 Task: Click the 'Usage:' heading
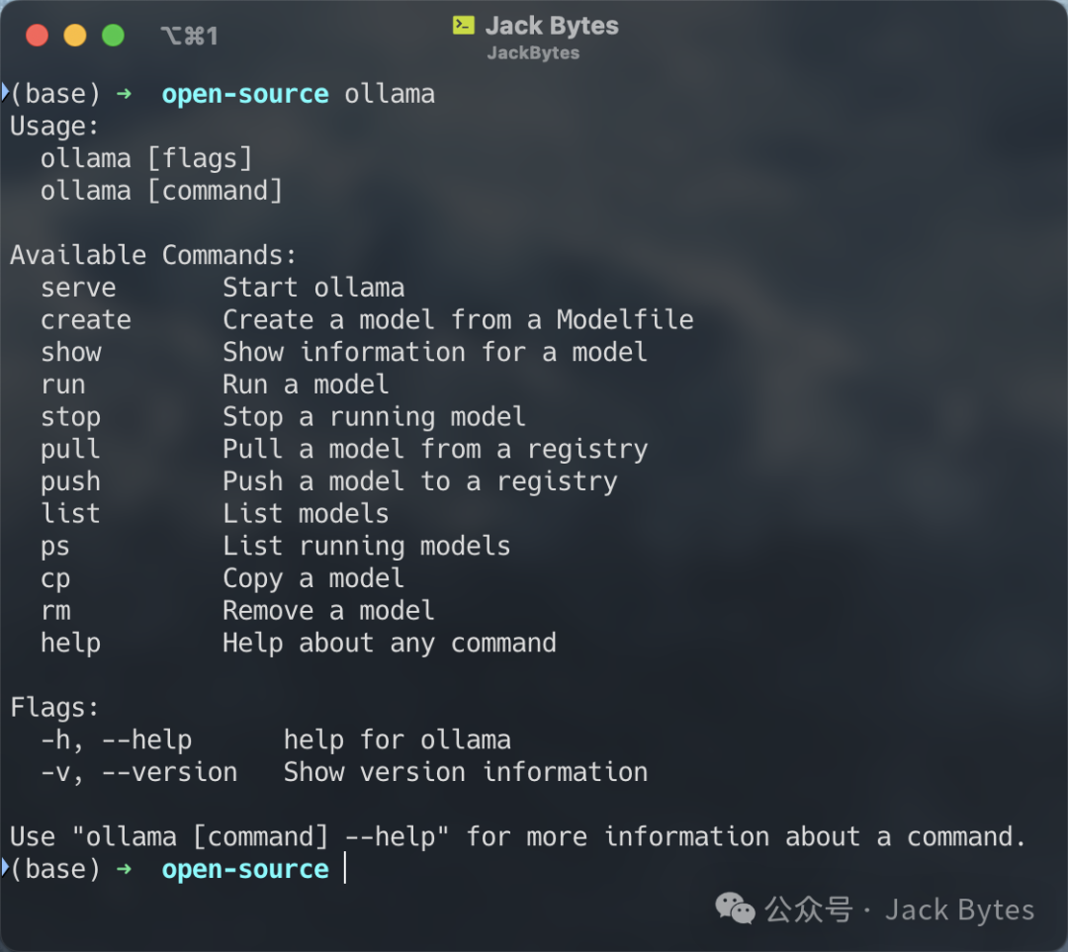(54, 127)
